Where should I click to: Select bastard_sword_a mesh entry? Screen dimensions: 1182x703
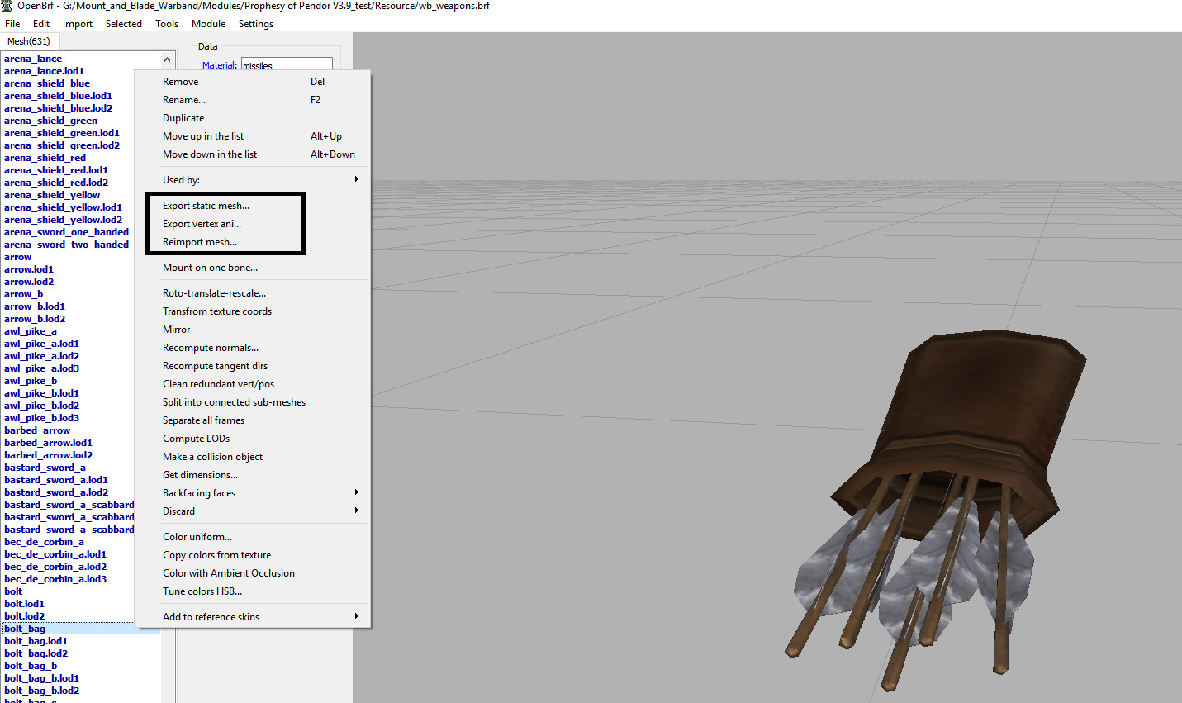[x=45, y=468]
